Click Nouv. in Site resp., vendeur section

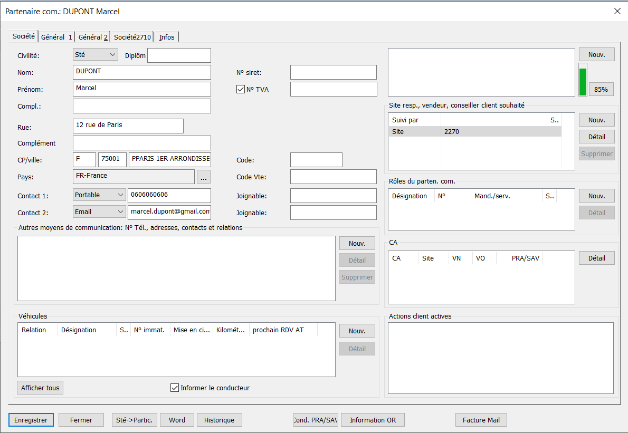pyautogui.click(x=597, y=120)
